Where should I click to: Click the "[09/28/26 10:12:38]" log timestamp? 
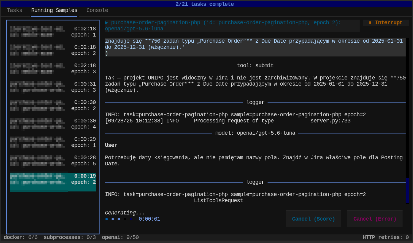coord(134,121)
